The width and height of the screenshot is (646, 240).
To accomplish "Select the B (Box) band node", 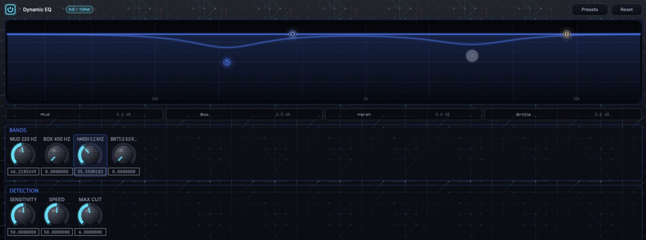I will 292,34.
